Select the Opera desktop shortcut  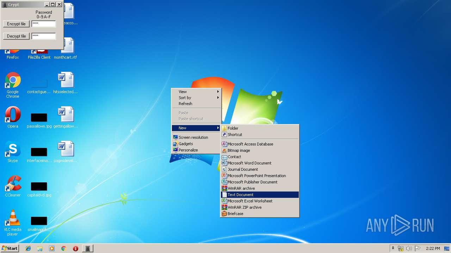tap(13, 117)
